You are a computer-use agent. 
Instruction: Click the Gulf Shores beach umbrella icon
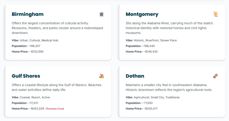click(x=101, y=76)
